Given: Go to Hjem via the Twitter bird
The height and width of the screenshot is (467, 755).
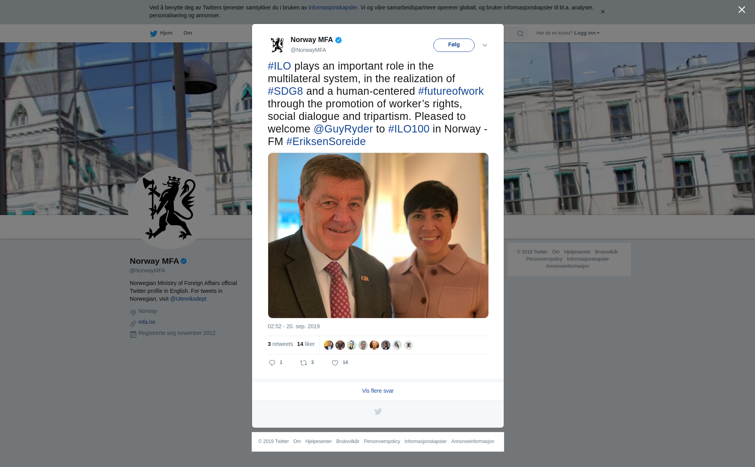Looking at the screenshot, I should point(161,33).
